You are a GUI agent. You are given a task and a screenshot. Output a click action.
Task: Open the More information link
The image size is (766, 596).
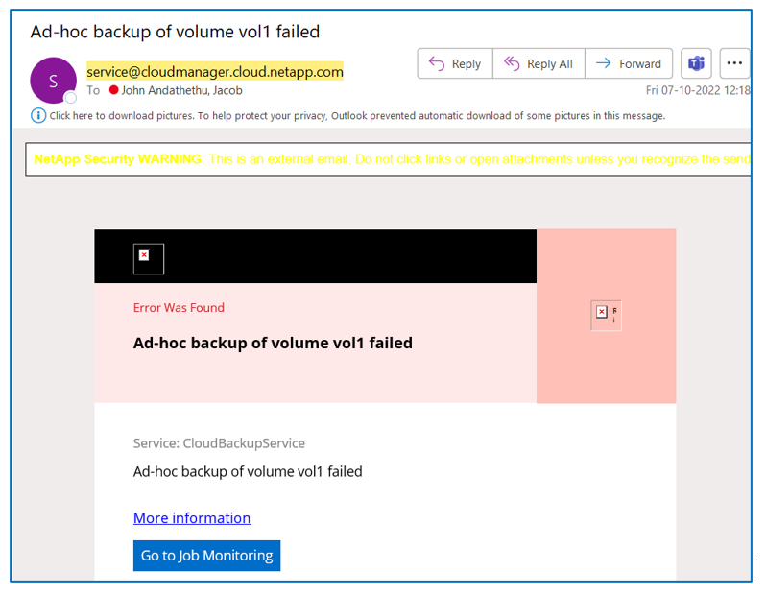(x=192, y=518)
